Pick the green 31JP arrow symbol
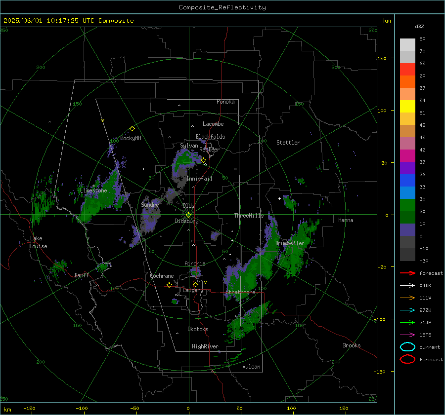This screenshot has height=415, width=445. click(x=407, y=322)
